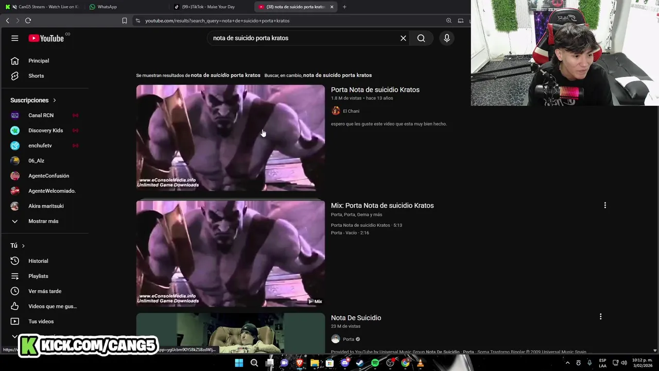Viewport: 659px width, 371px height.
Task: Show hidden system tray icons
Action: [567, 363]
